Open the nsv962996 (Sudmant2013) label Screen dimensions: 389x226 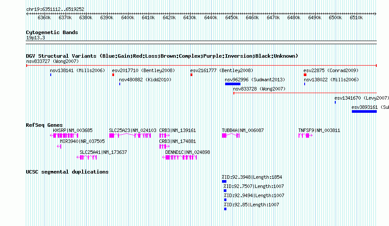click(x=255, y=80)
